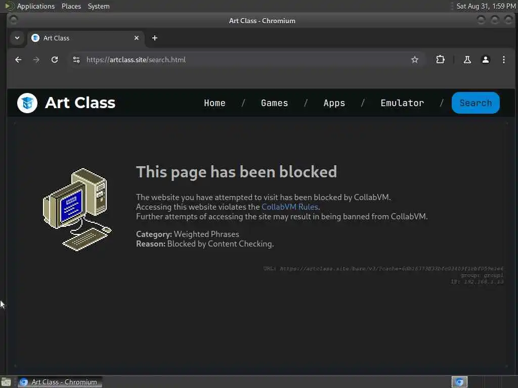Viewport: 518px width, 388px height.
Task: Expand the tab search dropdown chevron
Action: click(17, 38)
